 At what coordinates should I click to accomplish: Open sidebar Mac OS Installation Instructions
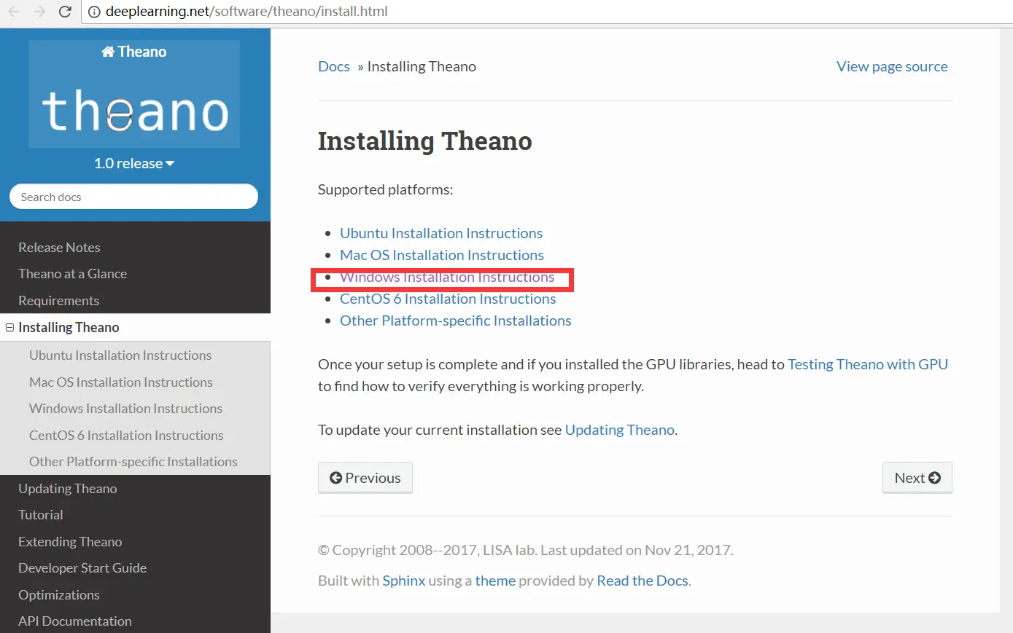point(121,382)
